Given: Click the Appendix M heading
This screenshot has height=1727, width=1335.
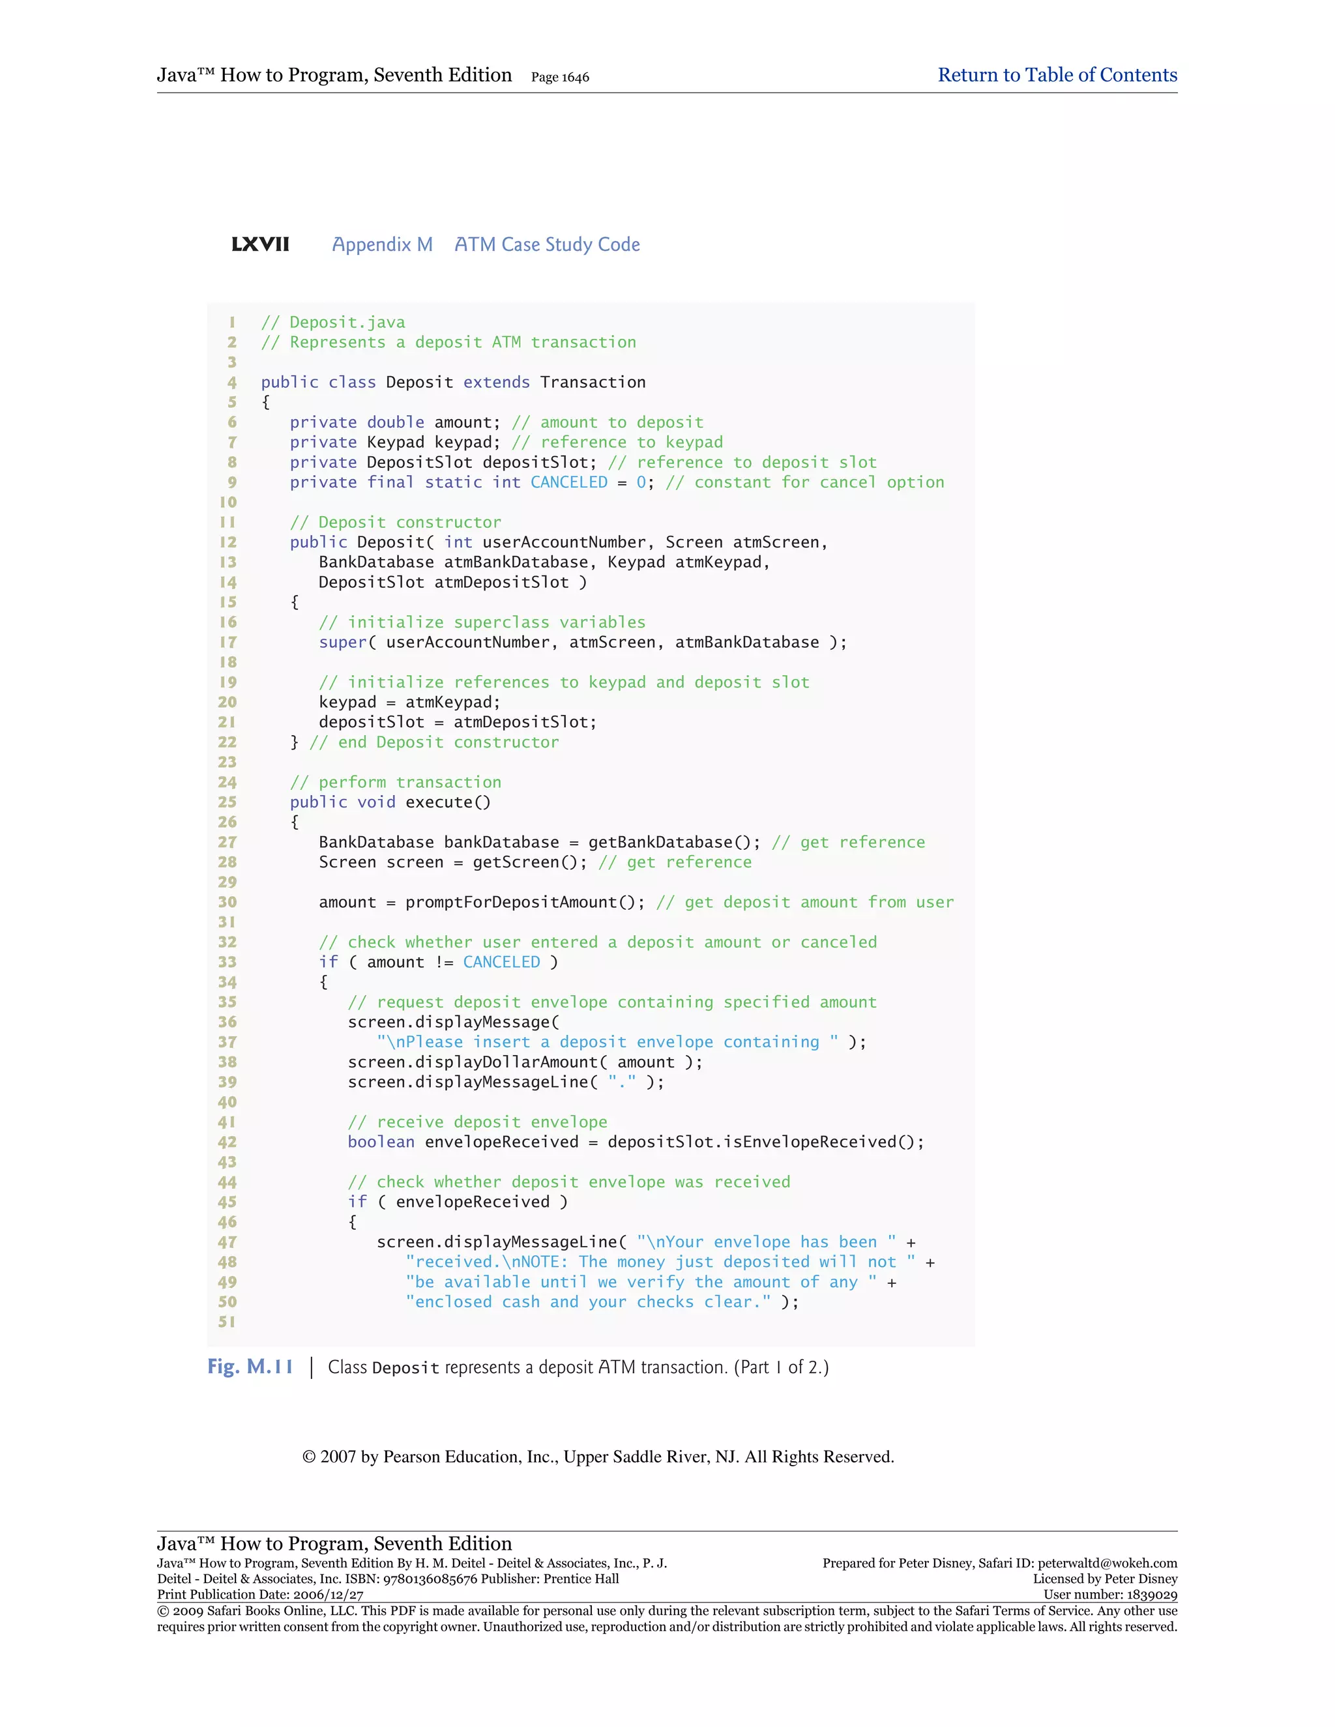Looking at the screenshot, I should click(x=382, y=244).
